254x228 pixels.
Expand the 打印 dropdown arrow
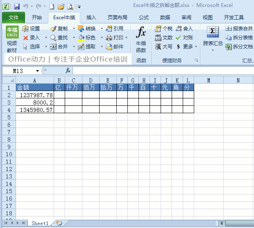coord(127,38)
